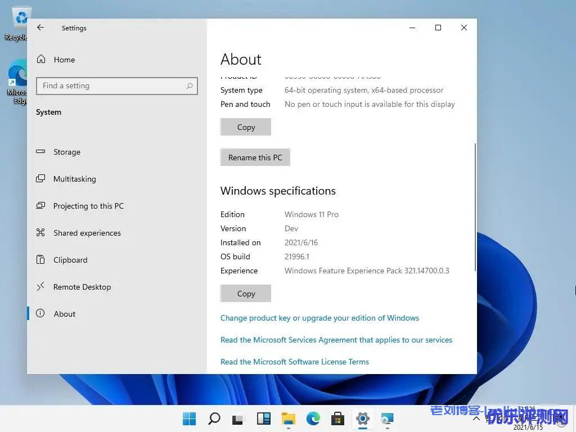The width and height of the screenshot is (576, 432).
Task: Open Shared experiences settings
Action: [x=87, y=233]
